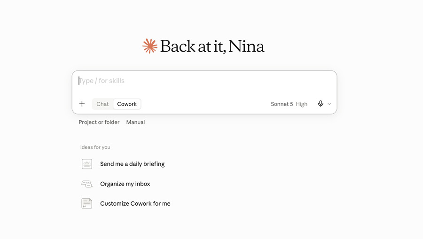Select the Cowork mode toggle

coord(127,104)
